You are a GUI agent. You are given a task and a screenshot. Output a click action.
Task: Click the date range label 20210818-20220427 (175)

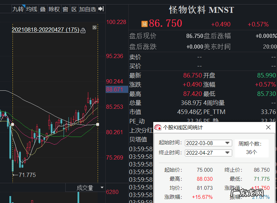tap(46, 30)
